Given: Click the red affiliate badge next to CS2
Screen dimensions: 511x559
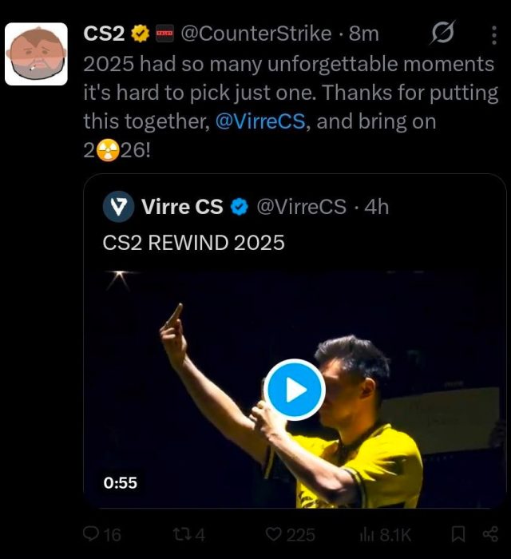Looking at the screenshot, I should (x=165, y=34).
